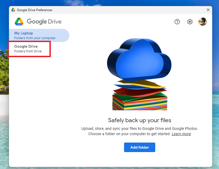
Task: Click the Drive icon in title bar
Action: [13, 10]
